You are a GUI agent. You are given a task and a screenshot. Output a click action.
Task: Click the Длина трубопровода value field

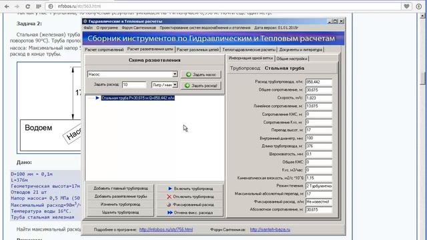pyautogui.click(x=319, y=146)
